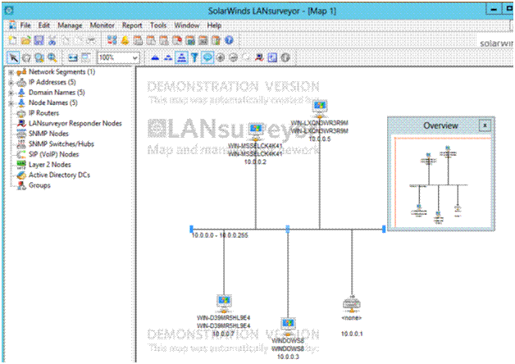Open the Manage menu
The image size is (515, 364).
pyautogui.click(x=70, y=25)
